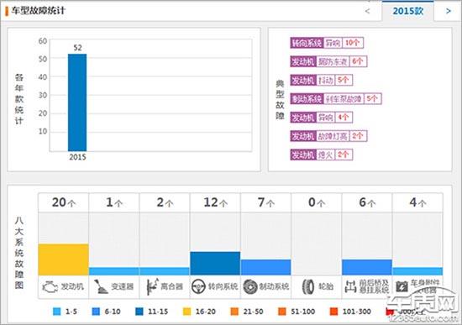Select the 2015款 tab
462x325 pixels.
click(407, 11)
